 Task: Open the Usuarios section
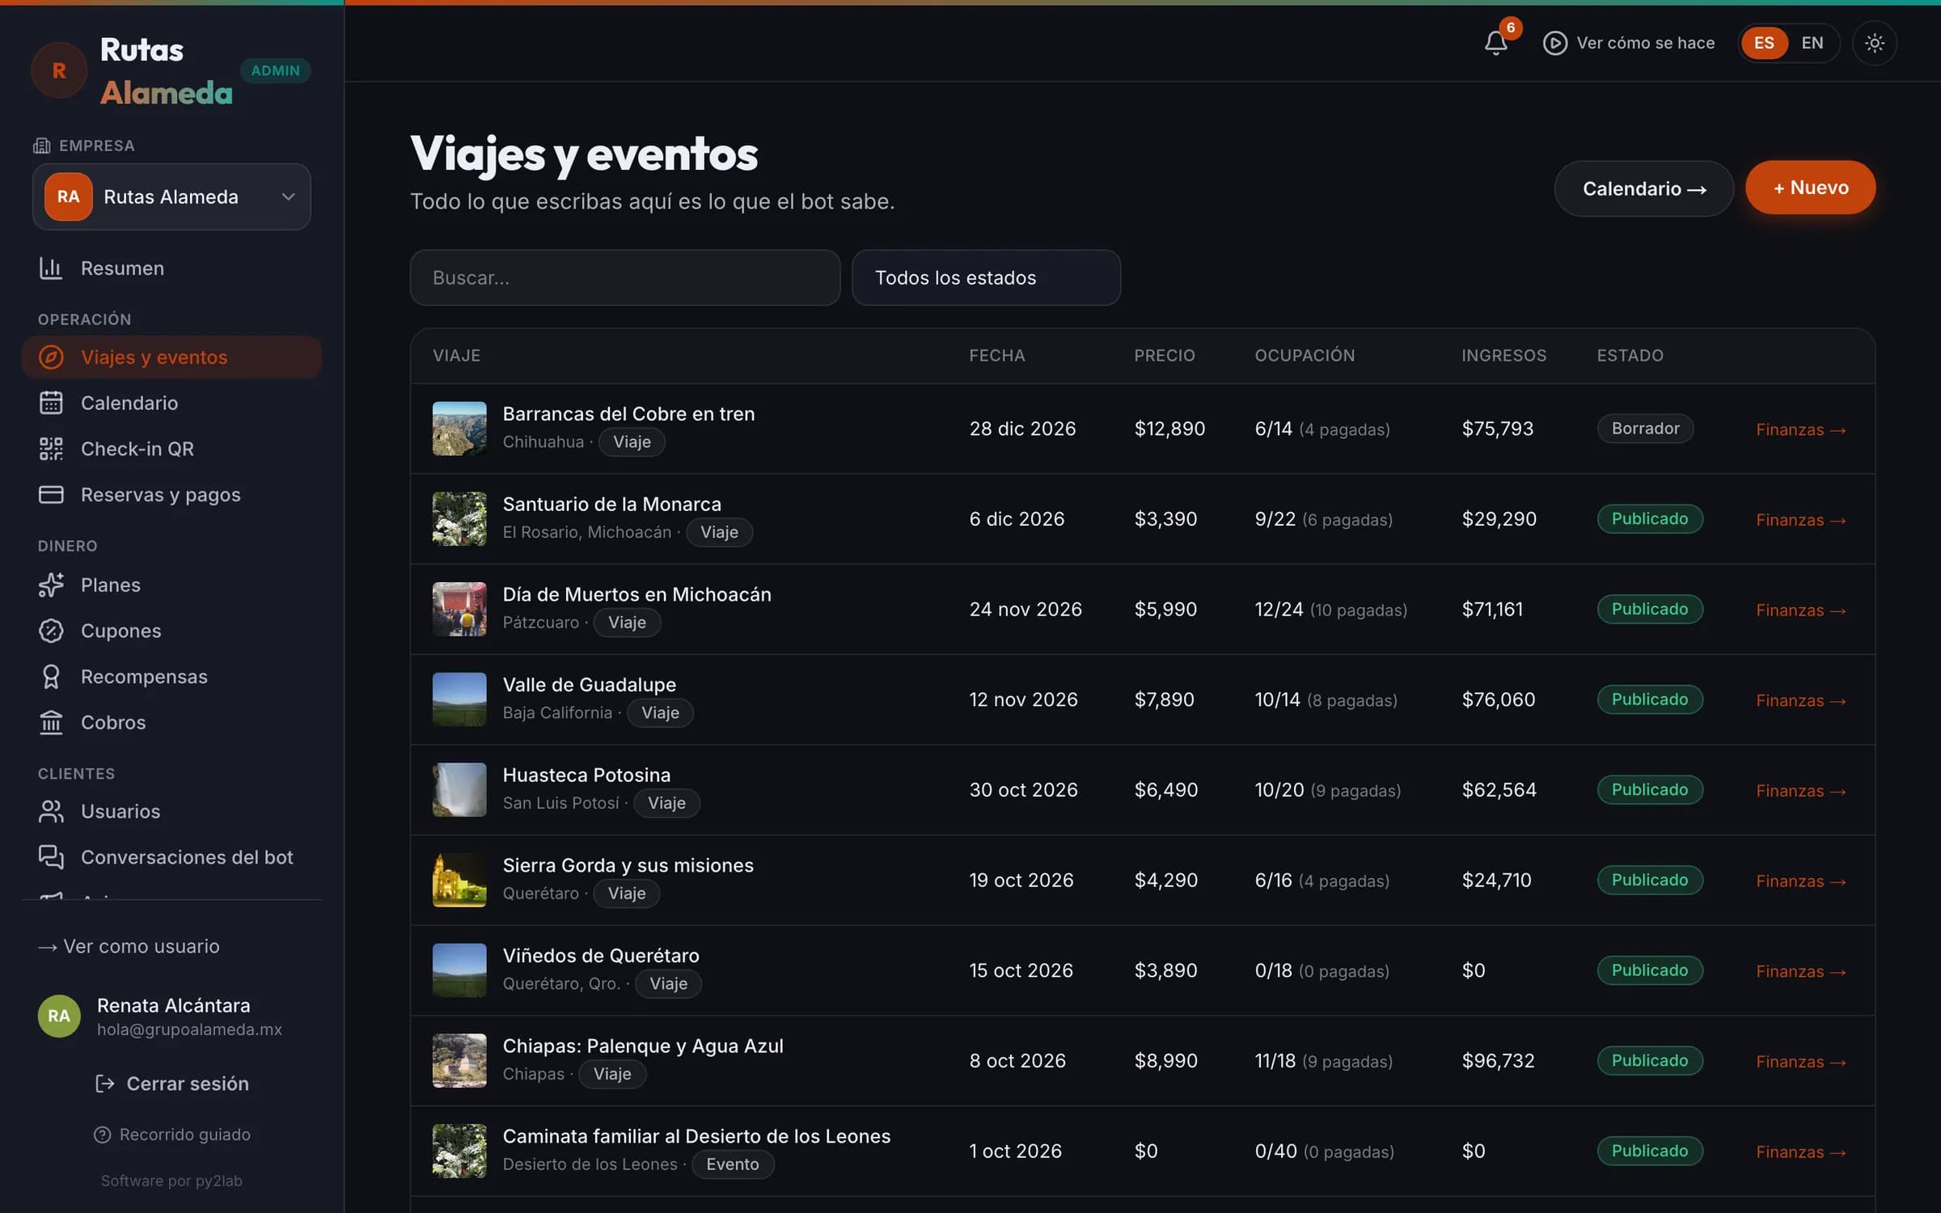[171, 811]
